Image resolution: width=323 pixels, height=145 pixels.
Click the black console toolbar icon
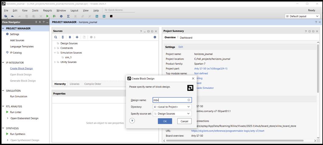tap(111, 16)
